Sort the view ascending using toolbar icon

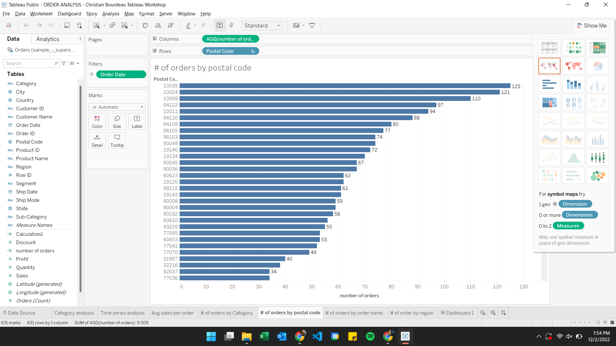click(158, 25)
